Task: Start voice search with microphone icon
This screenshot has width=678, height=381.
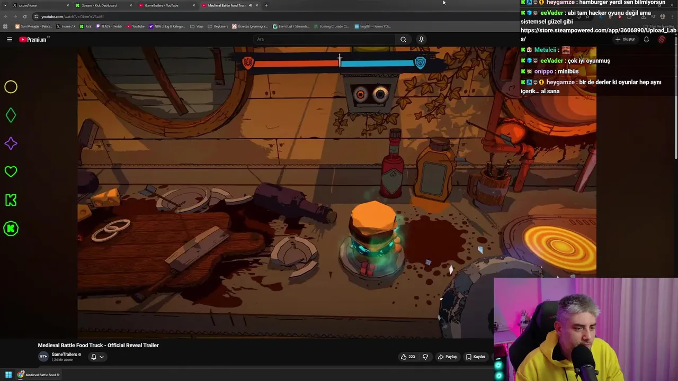Action: 421,39
